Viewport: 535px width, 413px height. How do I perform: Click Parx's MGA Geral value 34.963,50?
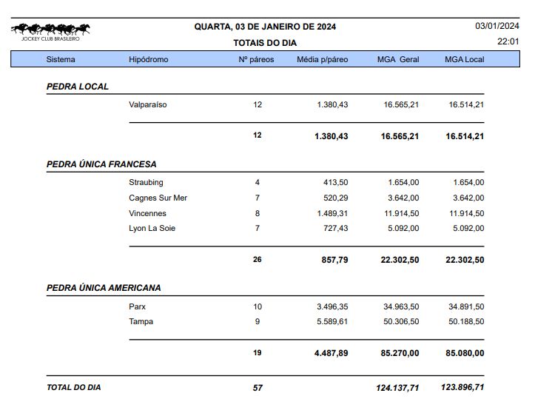[401, 307]
